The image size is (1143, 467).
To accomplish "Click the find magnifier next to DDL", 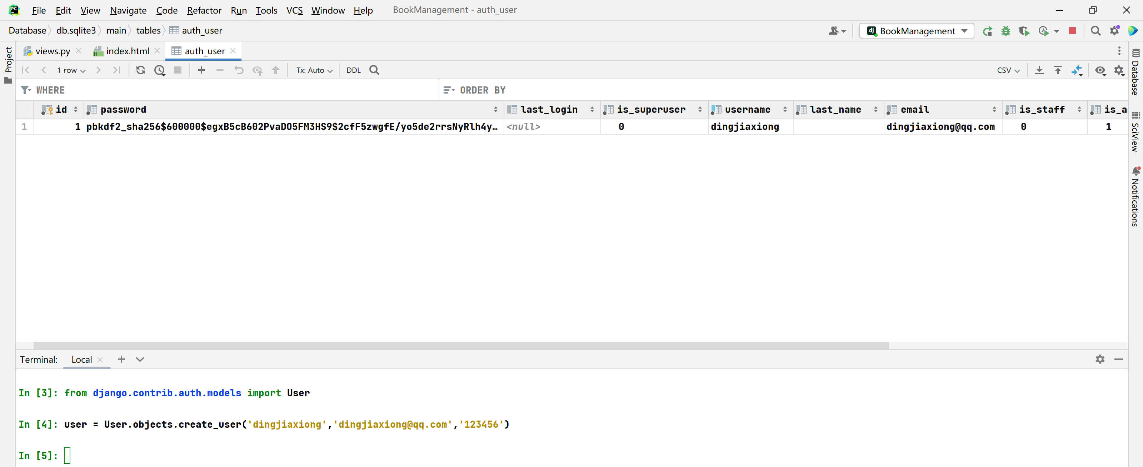I will pos(374,70).
